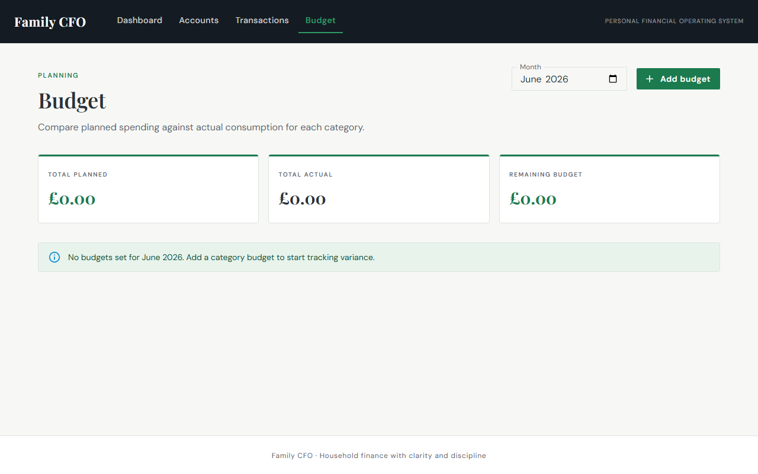Click the PLANNING label above the heading
Viewport: 758px width, 474px height.
point(58,75)
